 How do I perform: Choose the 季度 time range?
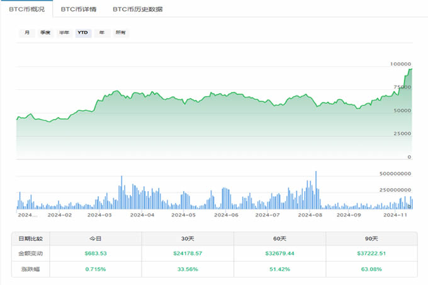tap(45, 33)
